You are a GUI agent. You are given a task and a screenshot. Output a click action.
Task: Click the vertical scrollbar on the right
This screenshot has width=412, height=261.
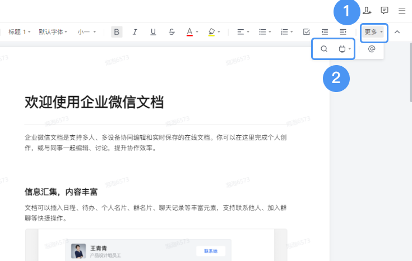tap(410, 72)
